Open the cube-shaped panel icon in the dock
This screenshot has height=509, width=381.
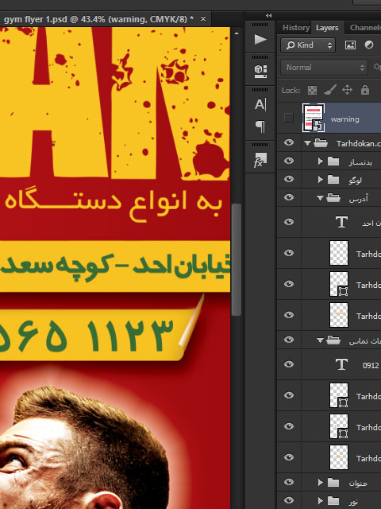pyautogui.click(x=260, y=71)
